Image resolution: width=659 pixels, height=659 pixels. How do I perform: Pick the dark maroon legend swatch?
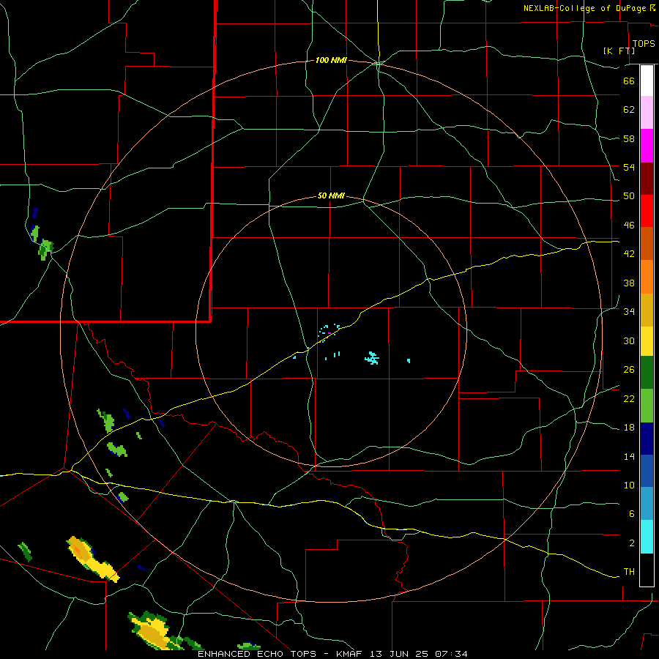tap(647, 178)
